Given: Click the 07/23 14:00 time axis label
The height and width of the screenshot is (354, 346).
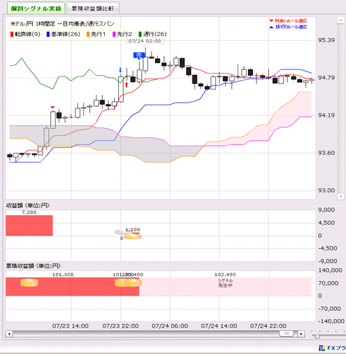Looking at the screenshot, I should click(x=70, y=326).
